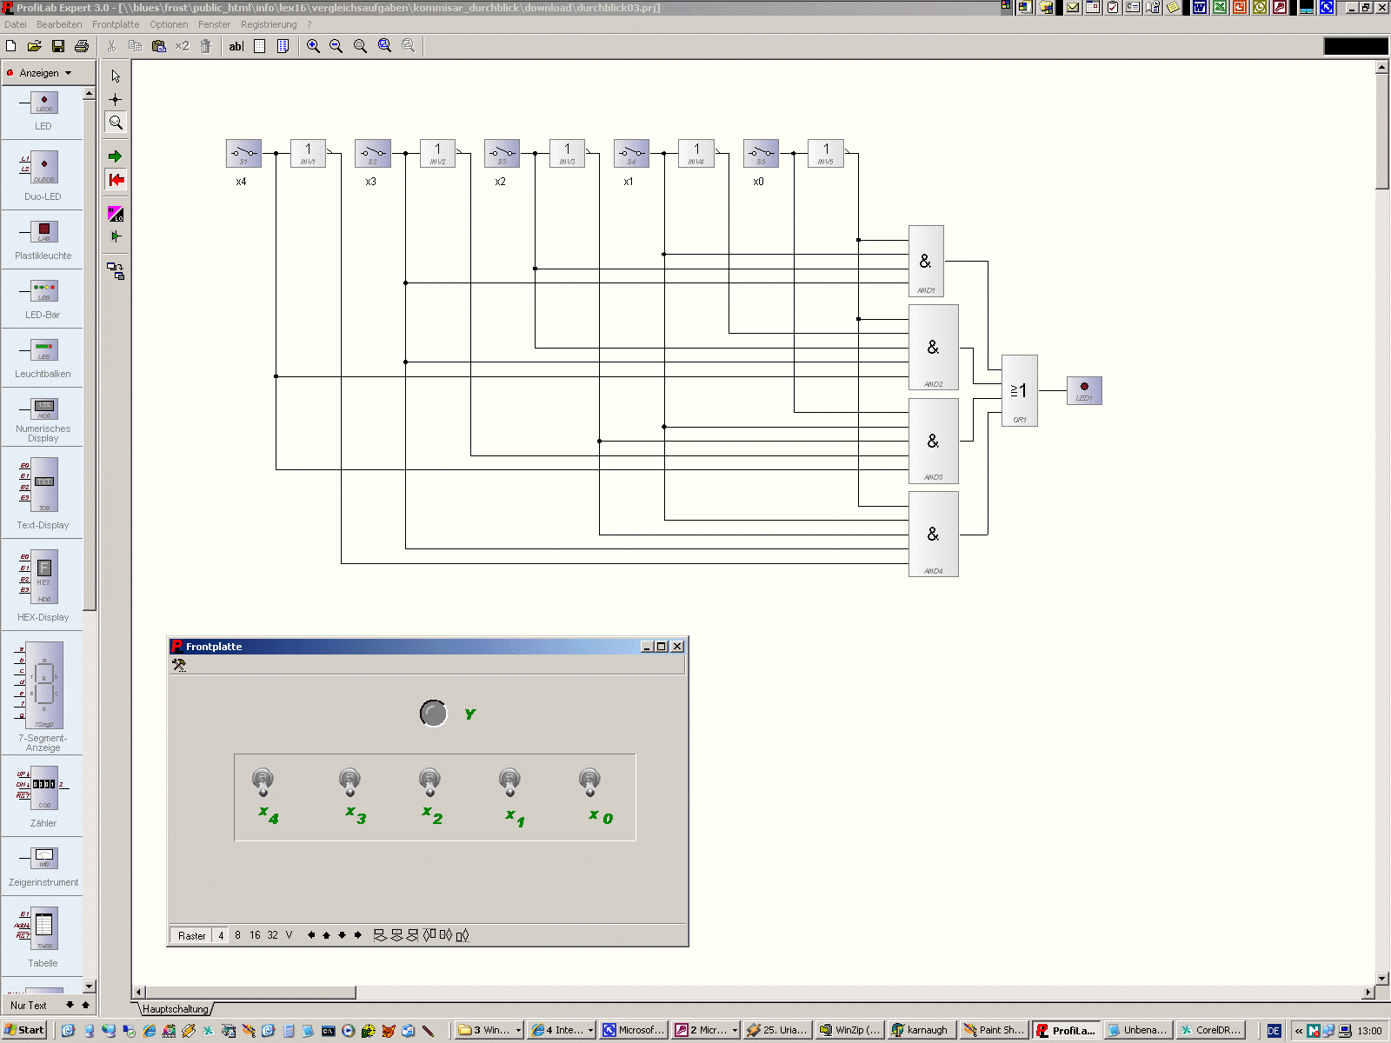This screenshot has height=1043, width=1391.
Task: Select the Duo-LED component
Action: pyautogui.click(x=43, y=175)
